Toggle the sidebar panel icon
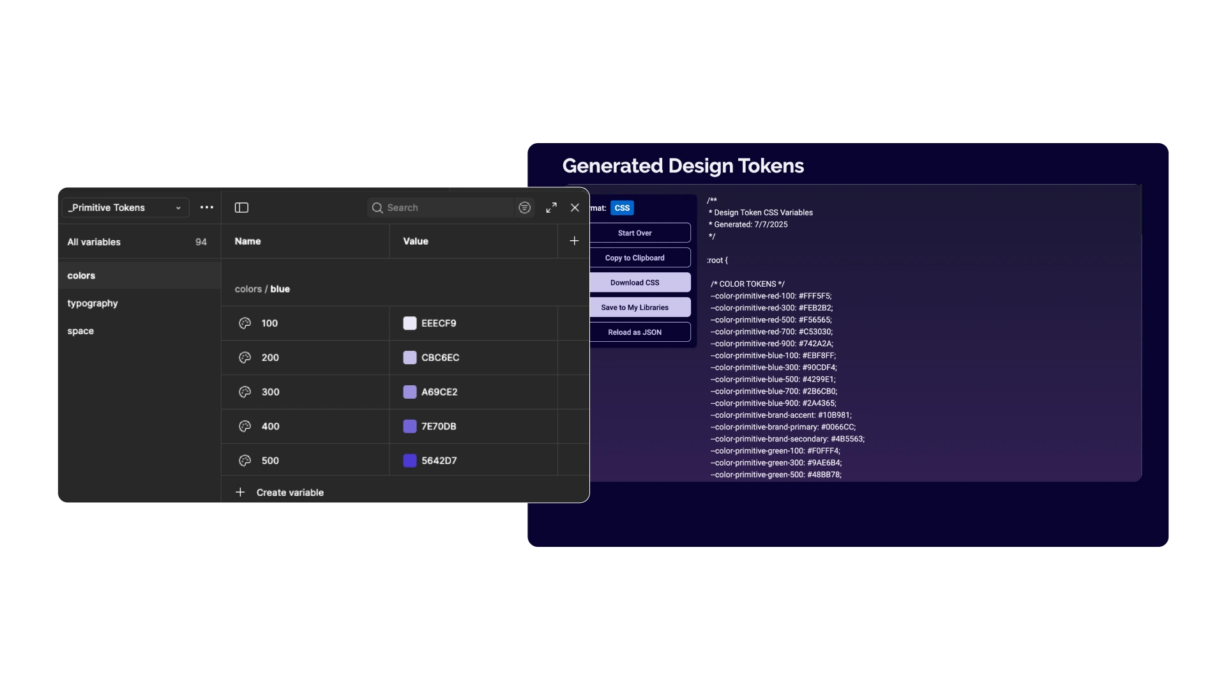 [x=241, y=208]
